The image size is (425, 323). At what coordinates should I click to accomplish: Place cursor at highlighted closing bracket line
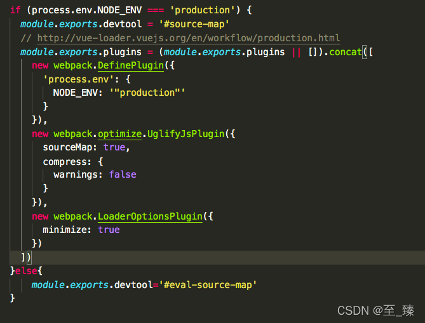coord(217,258)
